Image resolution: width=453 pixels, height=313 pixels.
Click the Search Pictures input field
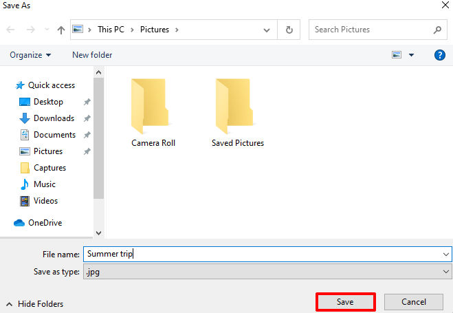click(x=371, y=30)
